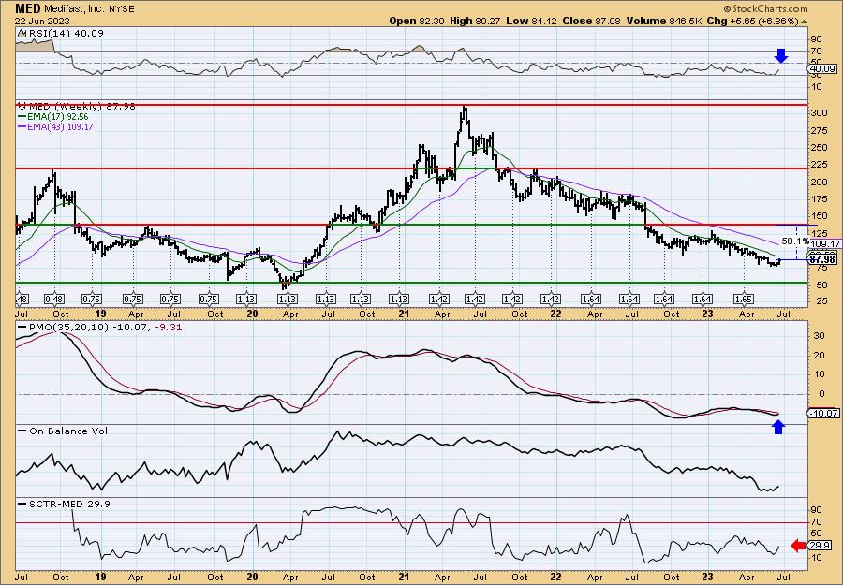Click the 87.98 price tag on right axis

[x=822, y=260]
